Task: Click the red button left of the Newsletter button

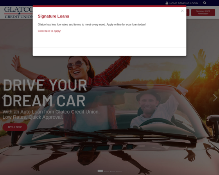Action: (188, 12)
